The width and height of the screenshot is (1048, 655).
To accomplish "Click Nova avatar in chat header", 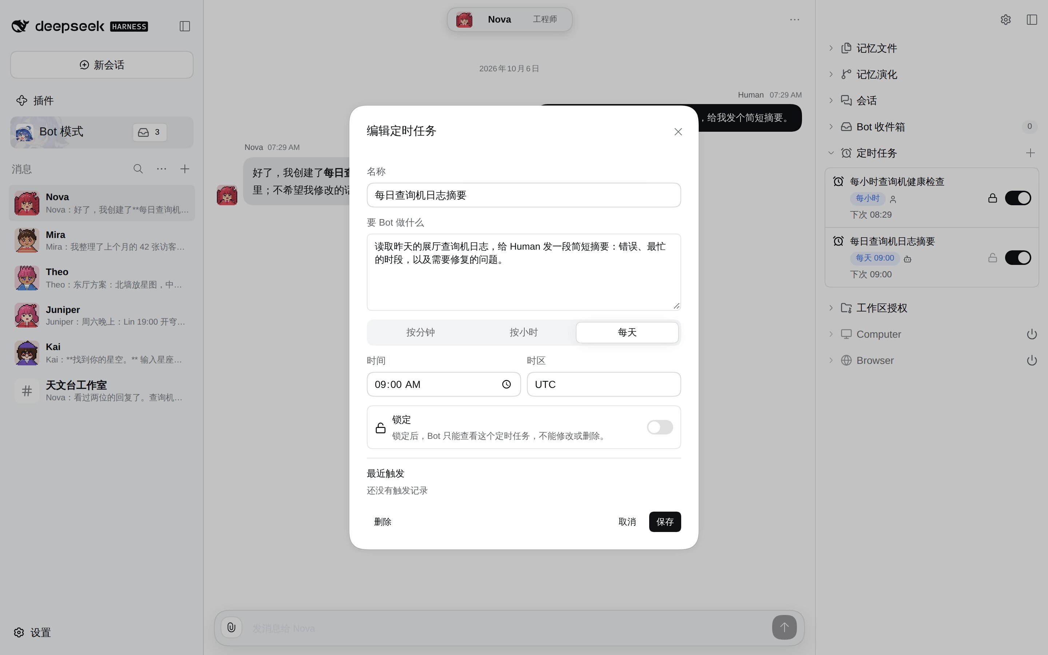I will point(464,20).
